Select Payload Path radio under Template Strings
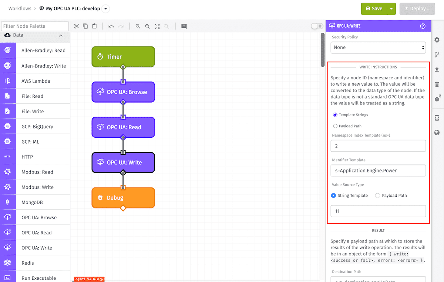Screen dimensions: 444x282 click(335, 126)
